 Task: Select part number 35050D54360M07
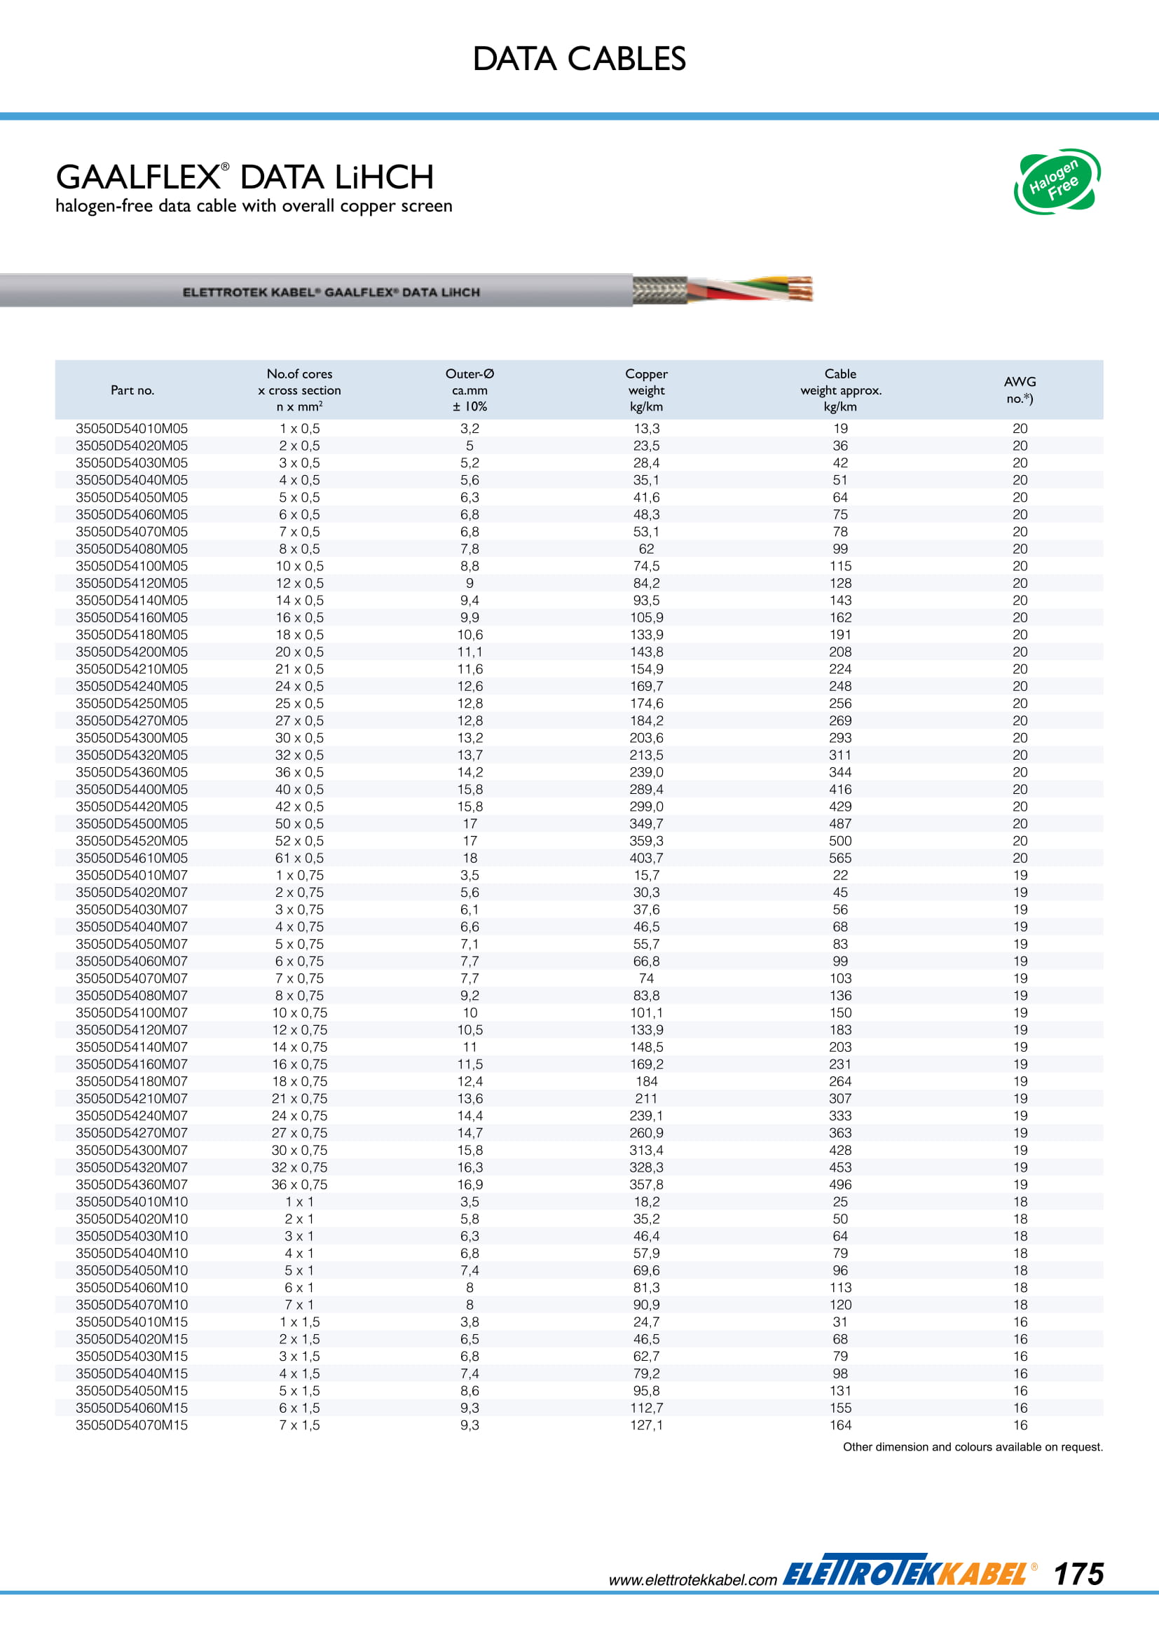(132, 1184)
